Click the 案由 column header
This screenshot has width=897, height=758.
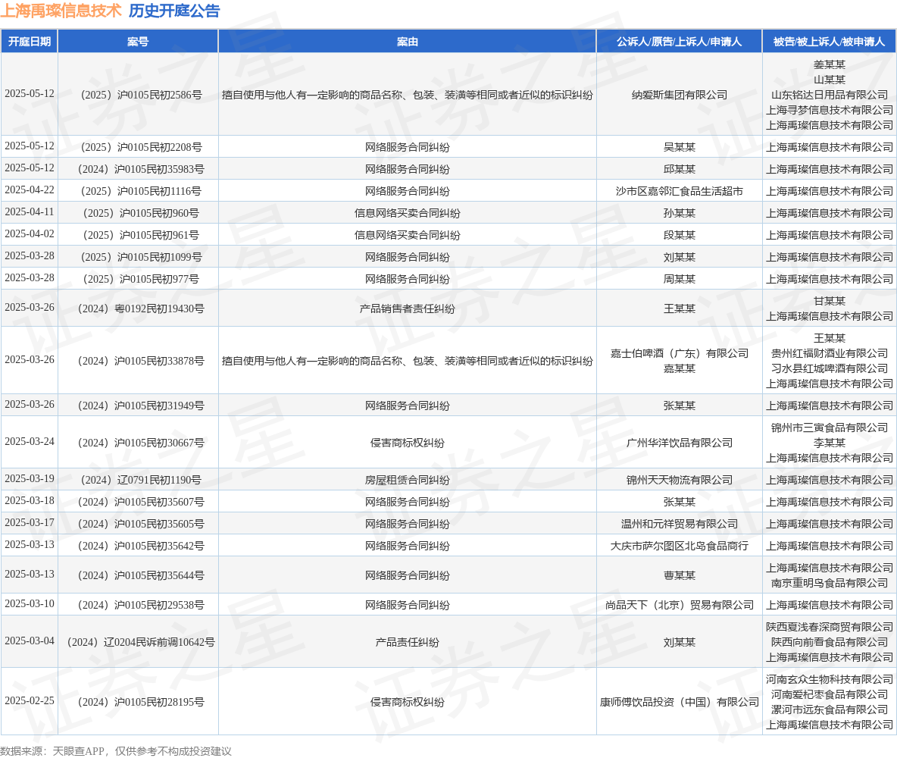click(x=408, y=42)
